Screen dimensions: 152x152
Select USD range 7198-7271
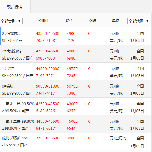(45, 76)
